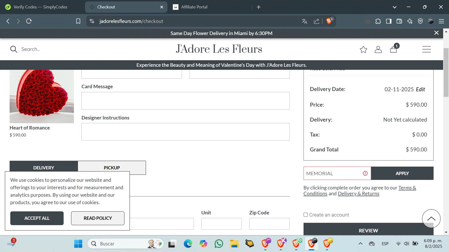449x252 pixels.
Task: Click the scroll-to-top arrow circle
Action: (x=431, y=219)
